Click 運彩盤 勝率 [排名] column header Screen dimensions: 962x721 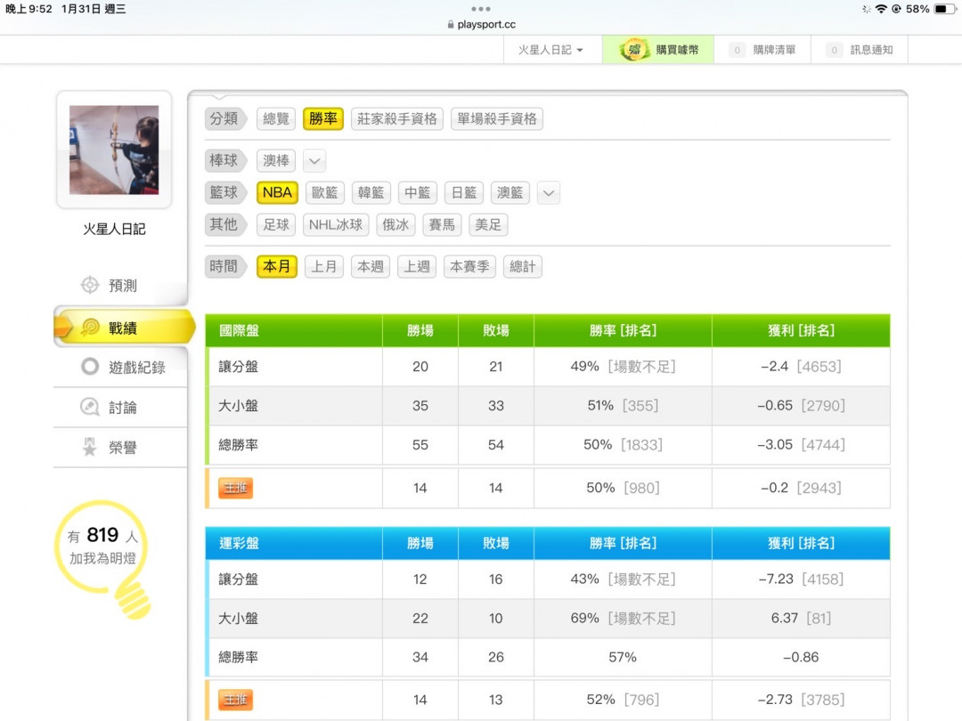[x=623, y=543]
